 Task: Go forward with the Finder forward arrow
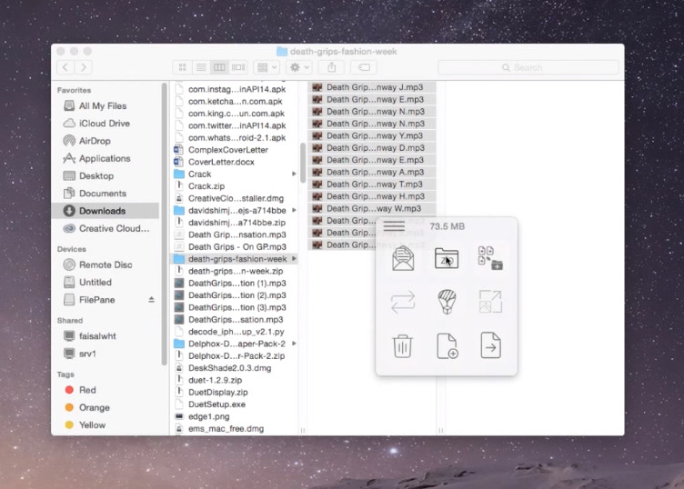coord(84,67)
